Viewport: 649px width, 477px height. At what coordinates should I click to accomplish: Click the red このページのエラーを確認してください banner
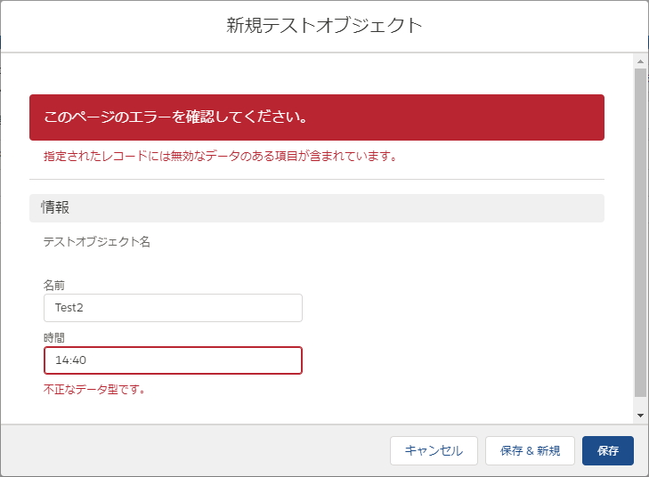[x=317, y=117]
